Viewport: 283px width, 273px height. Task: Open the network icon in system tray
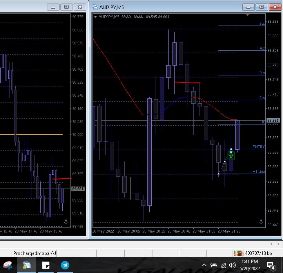(223, 265)
